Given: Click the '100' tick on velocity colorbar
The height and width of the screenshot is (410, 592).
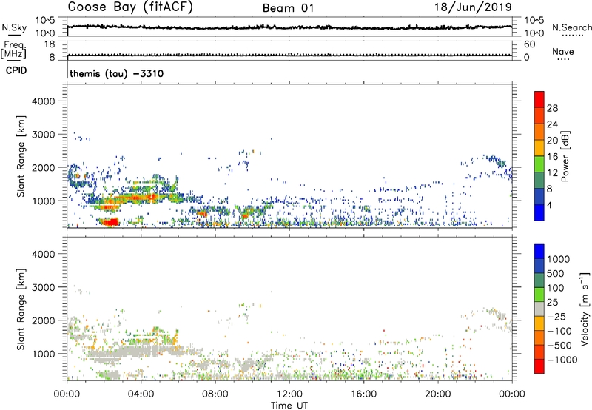Looking at the screenshot, I should [x=556, y=288].
